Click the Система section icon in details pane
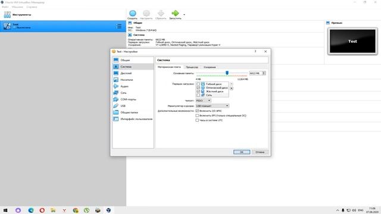Image resolution: width=381 pixels, height=214 pixels. click(130, 35)
